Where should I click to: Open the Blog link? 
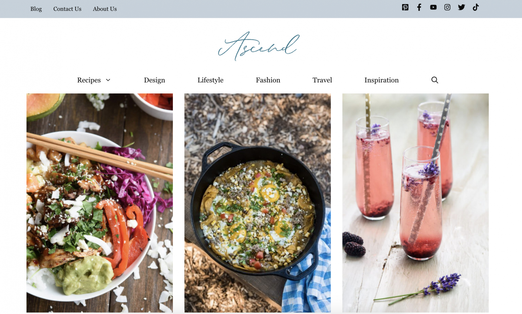(36, 9)
